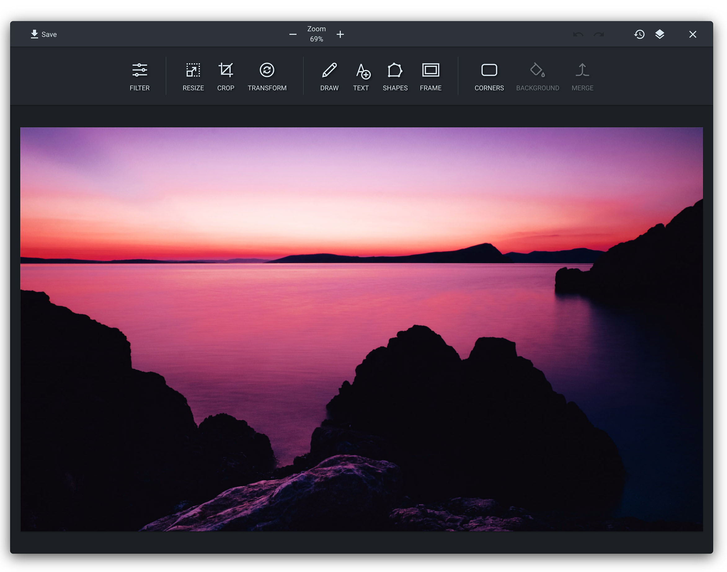Save the edited image
This screenshot has width=727, height=572.
(44, 34)
